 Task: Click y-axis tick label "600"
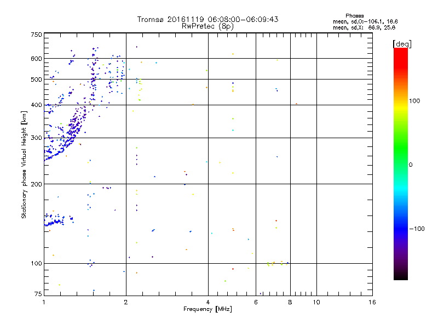pos(36,59)
